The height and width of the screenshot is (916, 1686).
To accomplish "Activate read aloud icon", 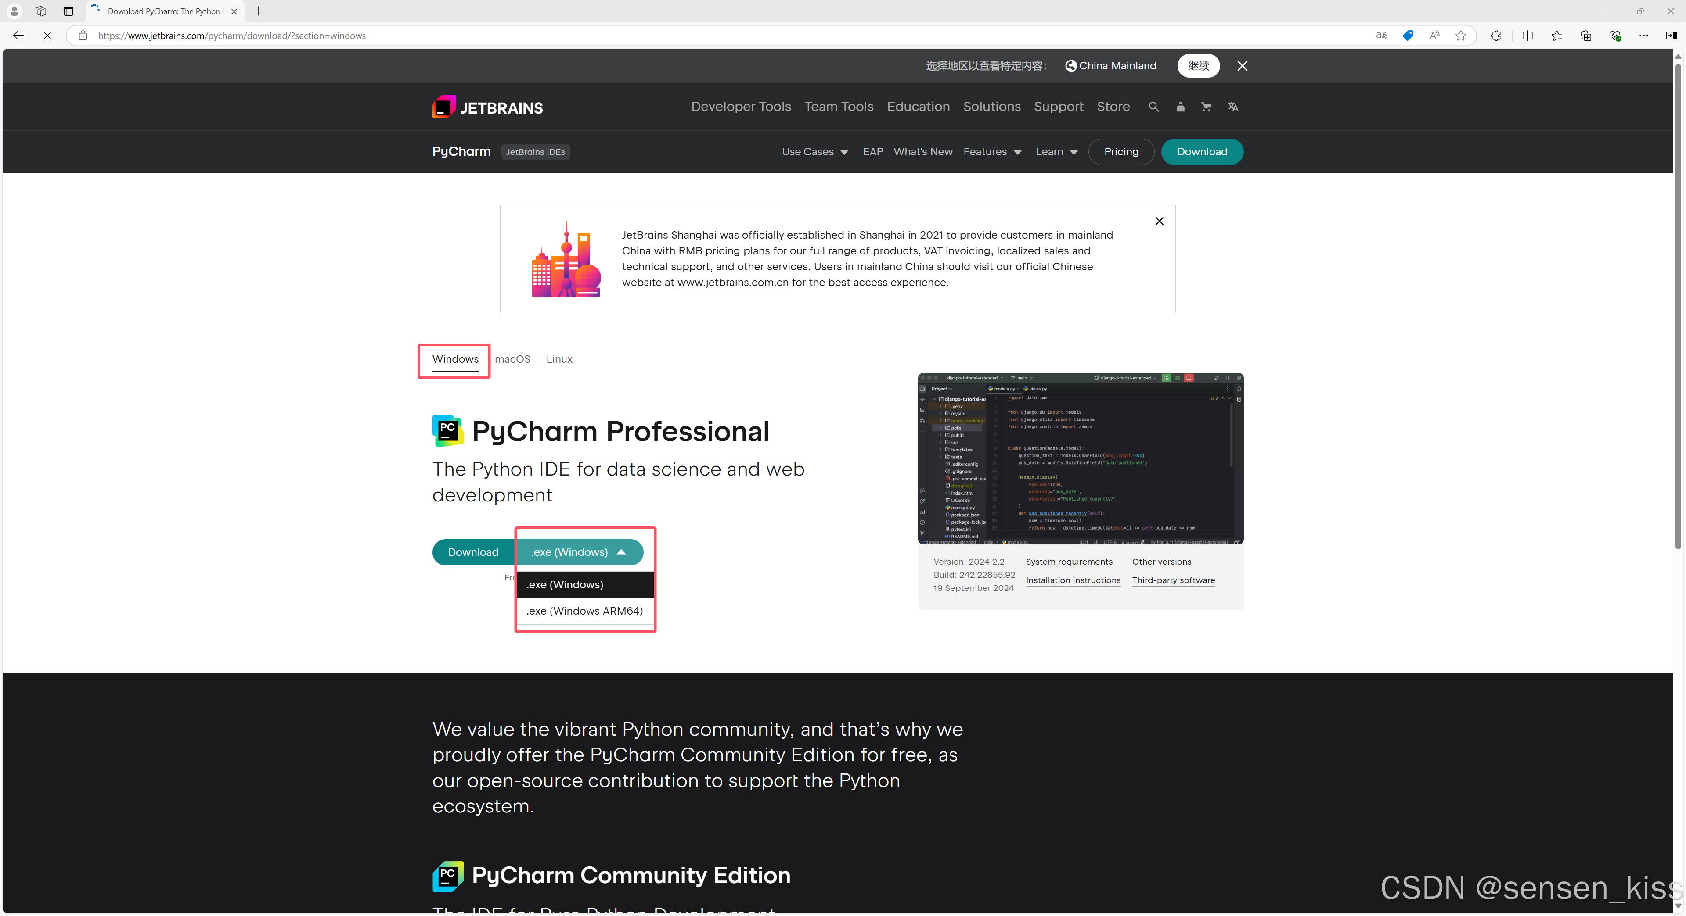I will click(1434, 35).
